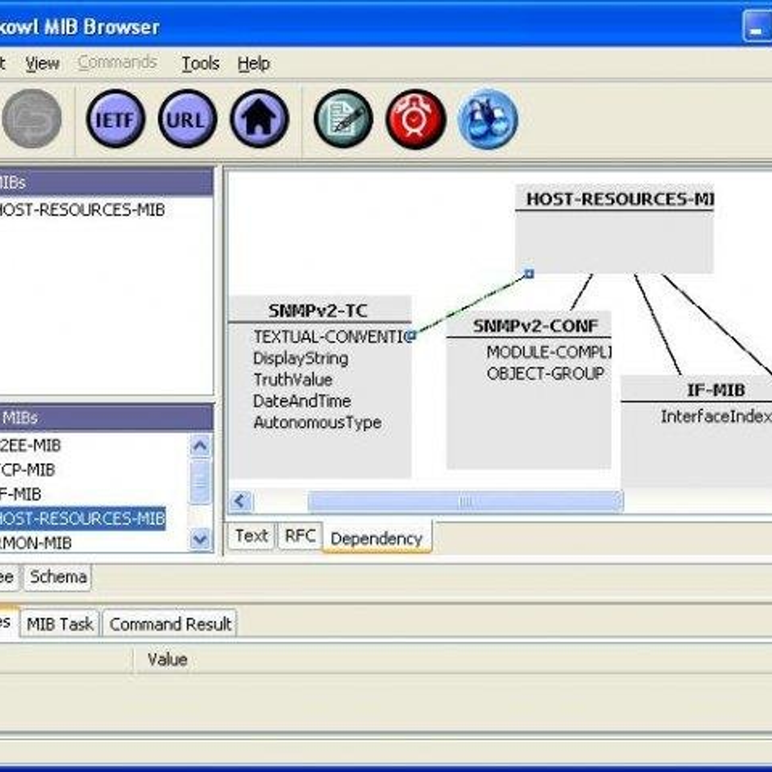Click the diagram left scroll arrow

[241, 501]
